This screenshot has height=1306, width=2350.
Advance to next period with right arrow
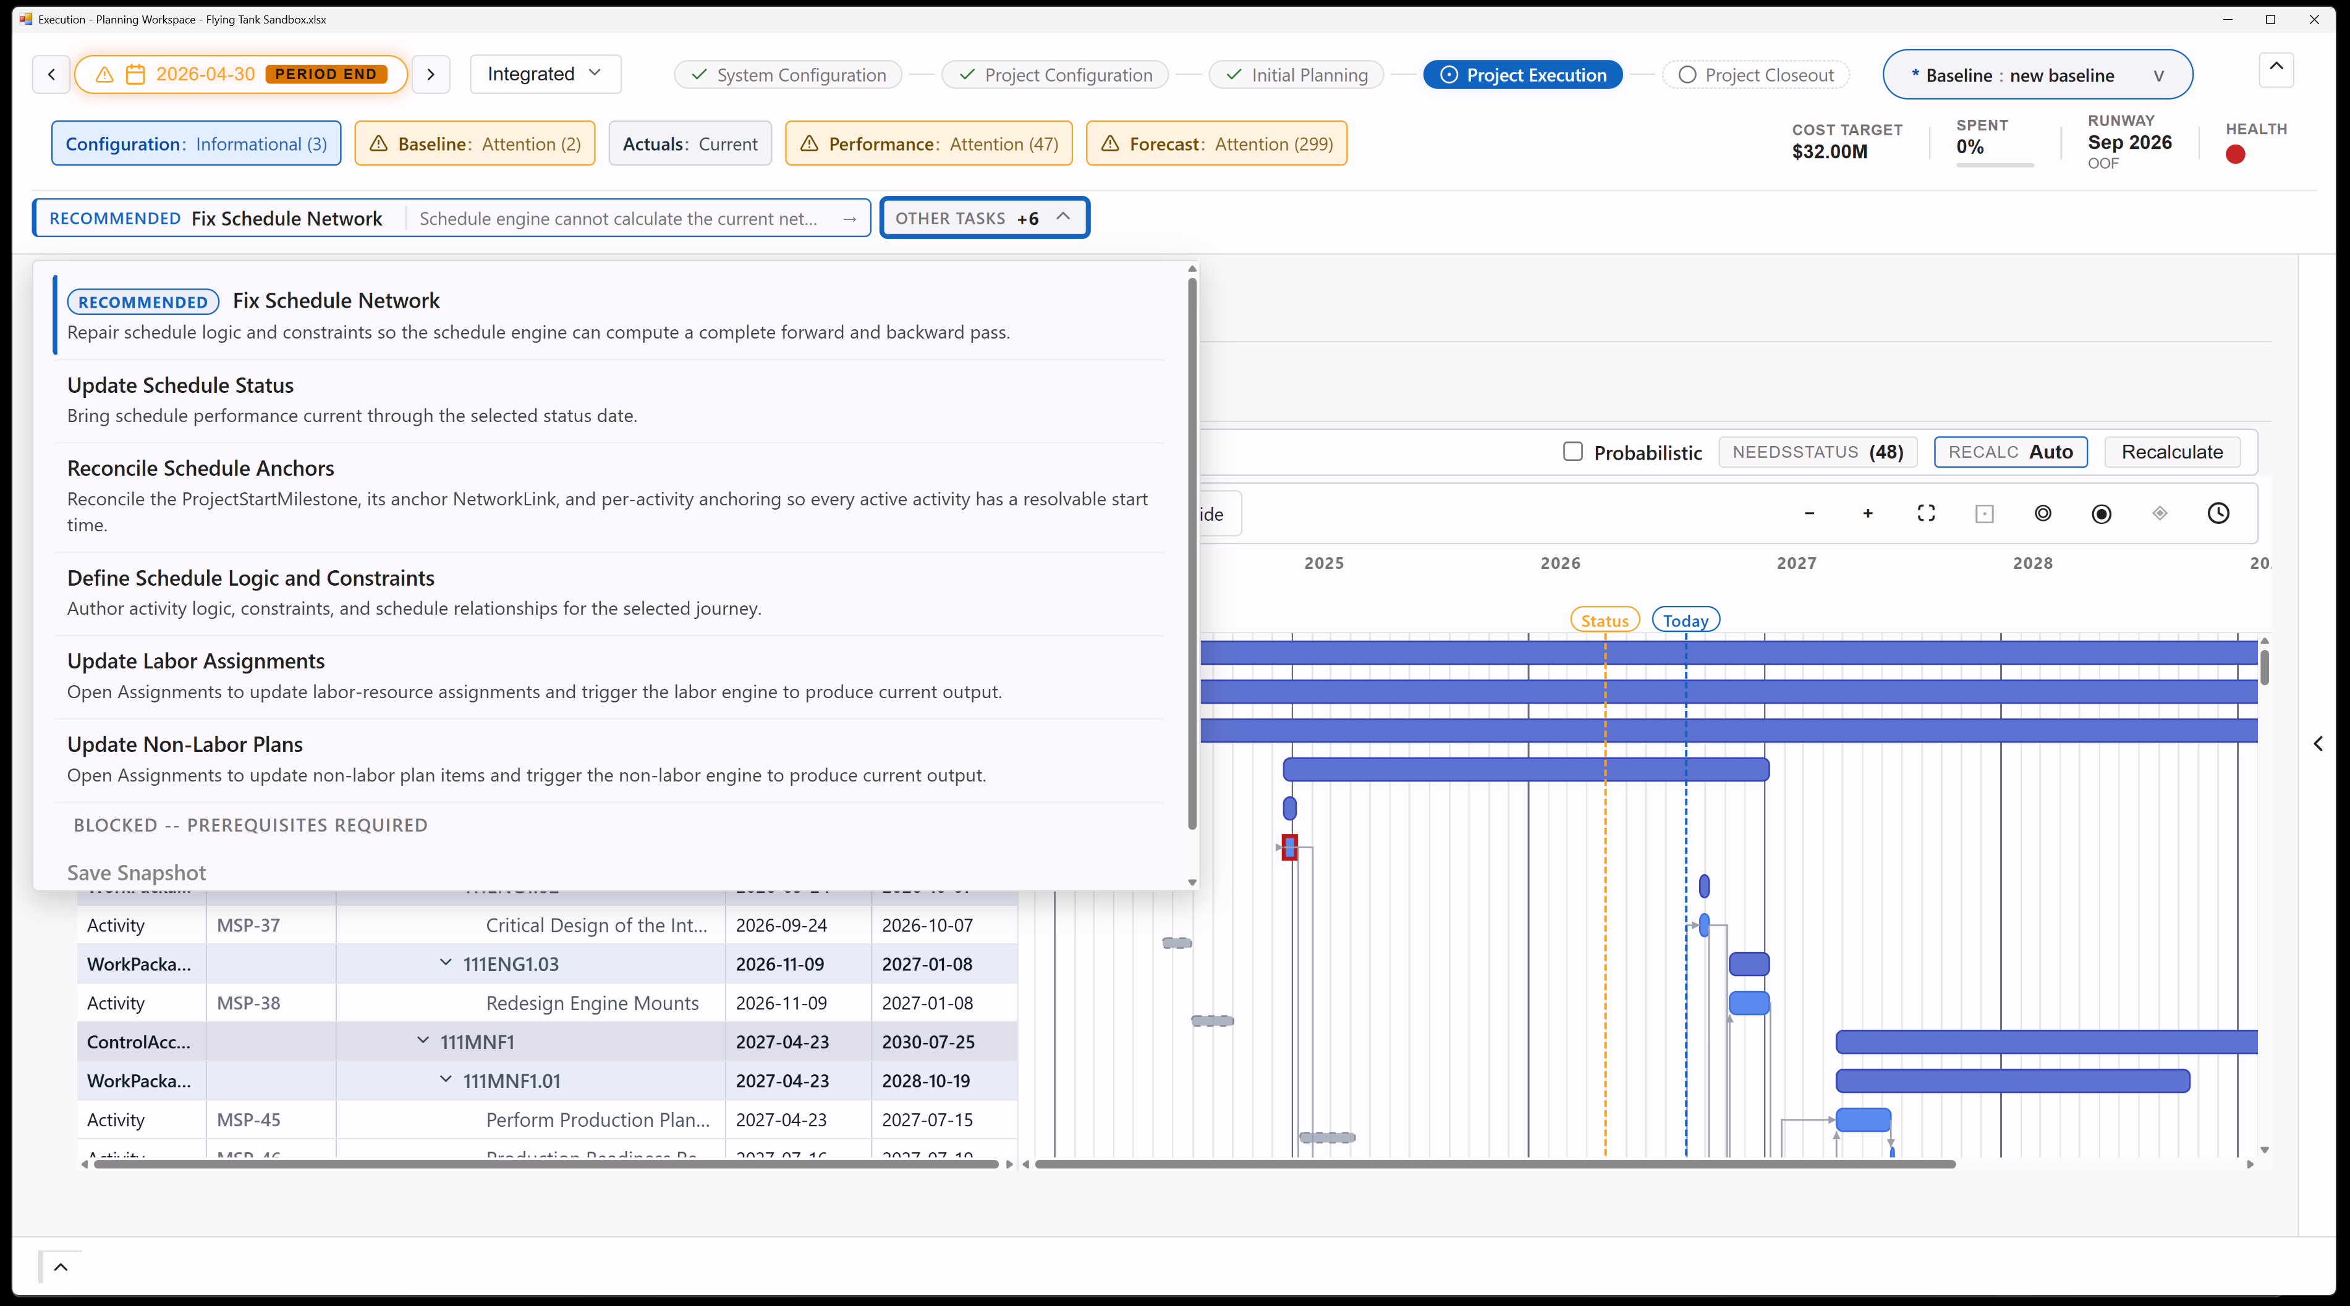click(x=431, y=74)
